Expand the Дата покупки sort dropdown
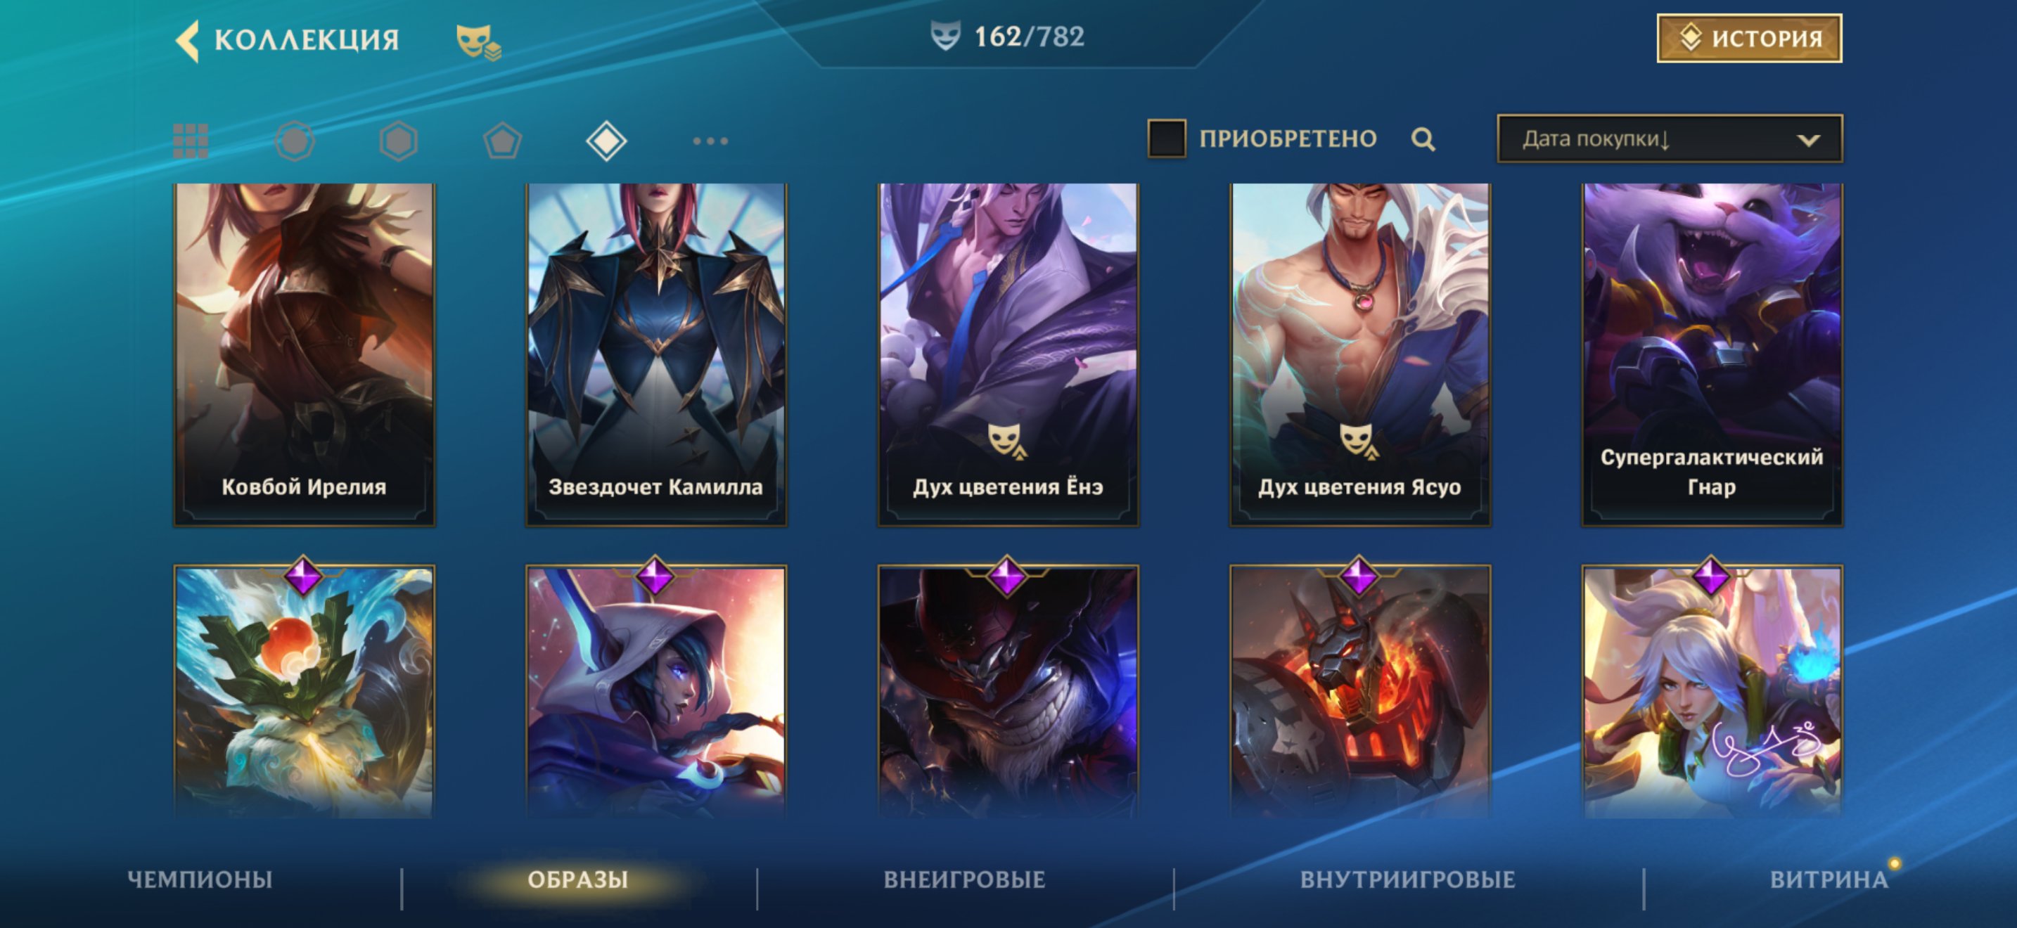 [1670, 138]
